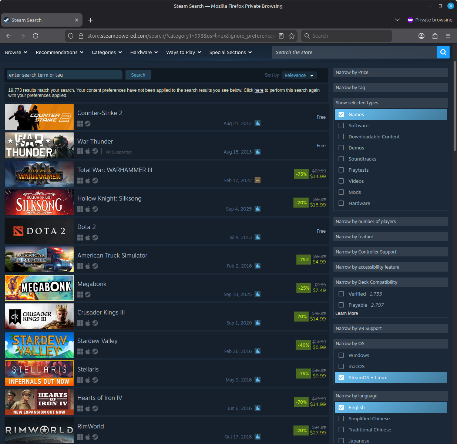Check Downloadable Content filter

click(341, 137)
